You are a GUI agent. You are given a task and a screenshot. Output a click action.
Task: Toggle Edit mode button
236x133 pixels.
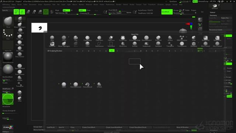(x=16, y=11)
